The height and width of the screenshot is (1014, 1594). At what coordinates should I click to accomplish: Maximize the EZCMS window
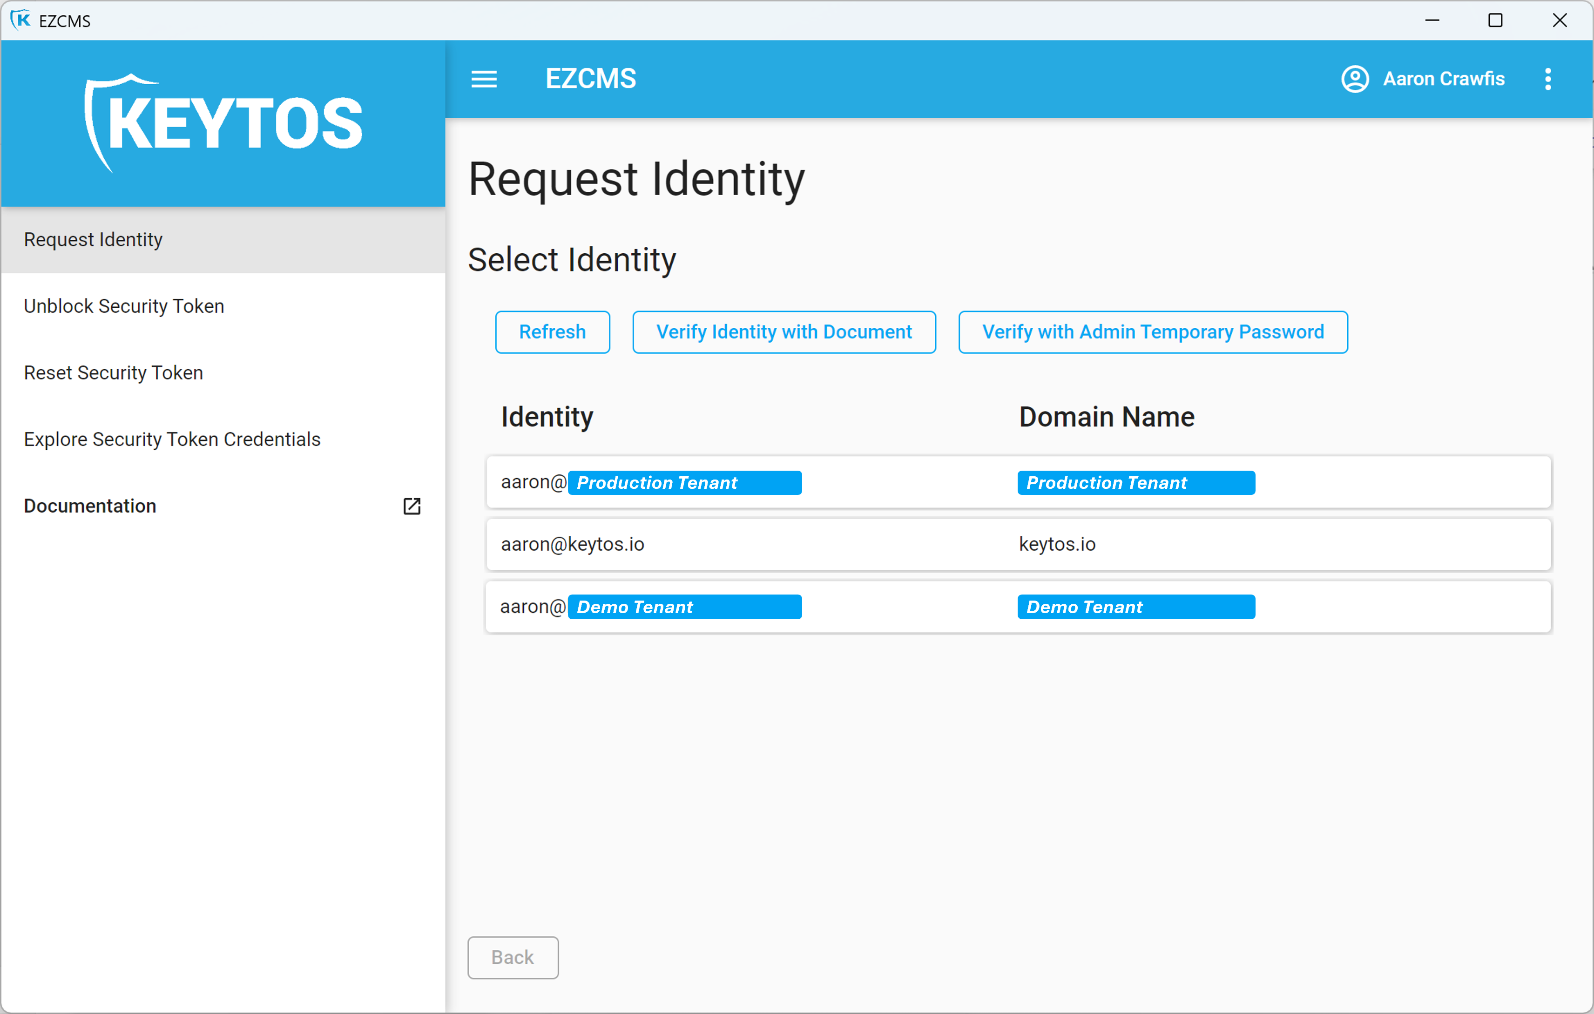pyautogui.click(x=1495, y=20)
